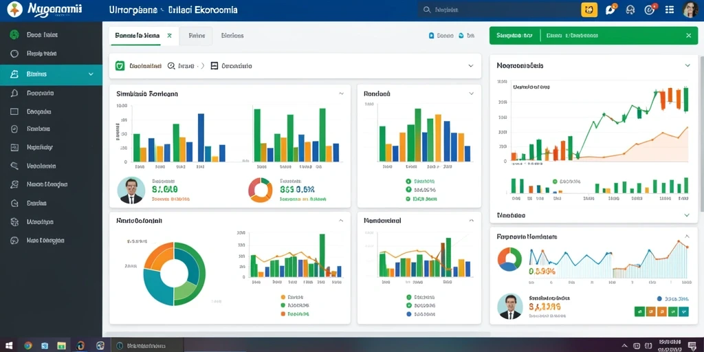The image size is (704, 352).
Task: Click the vertical scrollbar at the window's right edge
Action: (x=701, y=135)
